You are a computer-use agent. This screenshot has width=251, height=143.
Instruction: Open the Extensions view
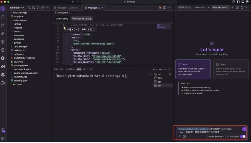3,42
